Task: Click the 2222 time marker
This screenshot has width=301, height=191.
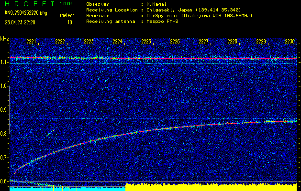Action: coord(60,42)
